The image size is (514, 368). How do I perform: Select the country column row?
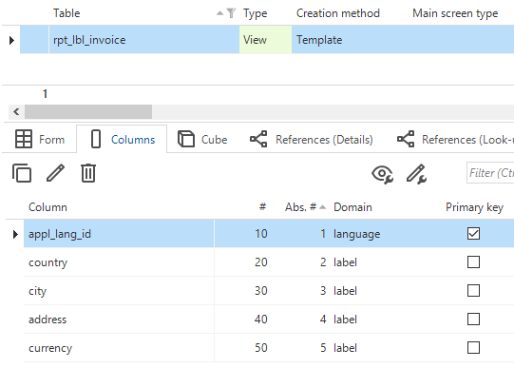(x=269, y=262)
